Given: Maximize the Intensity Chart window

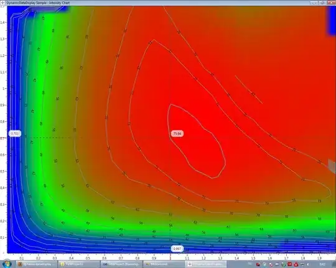Looking at the screenshot, I should point(322,2).
